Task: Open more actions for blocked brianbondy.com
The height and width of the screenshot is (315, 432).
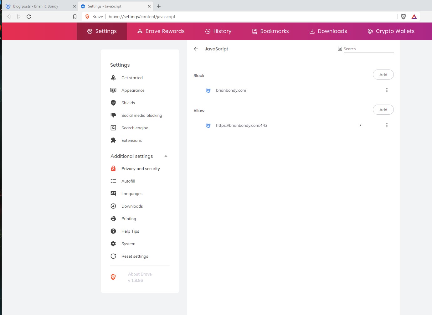Action: [x=387, y=90]
